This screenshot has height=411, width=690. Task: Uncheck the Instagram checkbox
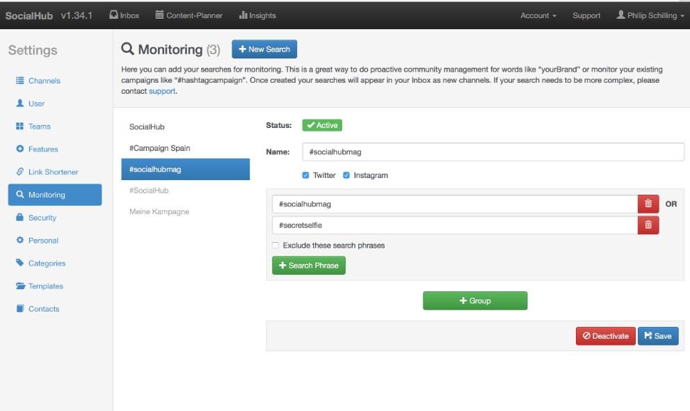346,175
